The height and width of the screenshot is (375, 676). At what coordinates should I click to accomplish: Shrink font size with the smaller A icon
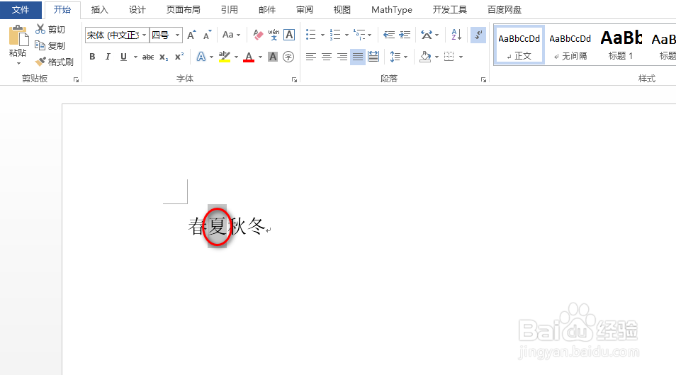click(x=207, y=35)
